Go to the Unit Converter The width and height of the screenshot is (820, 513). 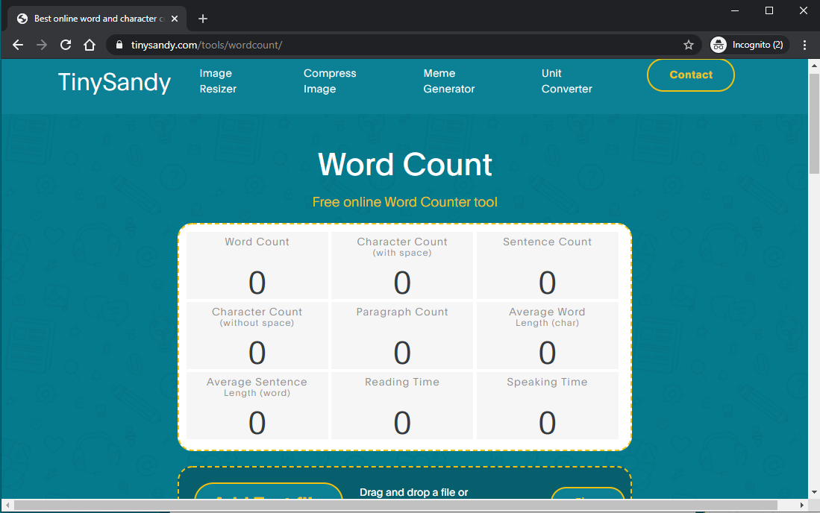(x=566, y=81)
